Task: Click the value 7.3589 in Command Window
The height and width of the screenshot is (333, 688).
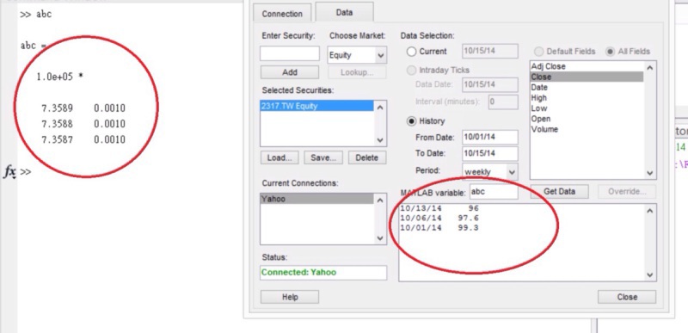Action: click(x=57, y=108)
